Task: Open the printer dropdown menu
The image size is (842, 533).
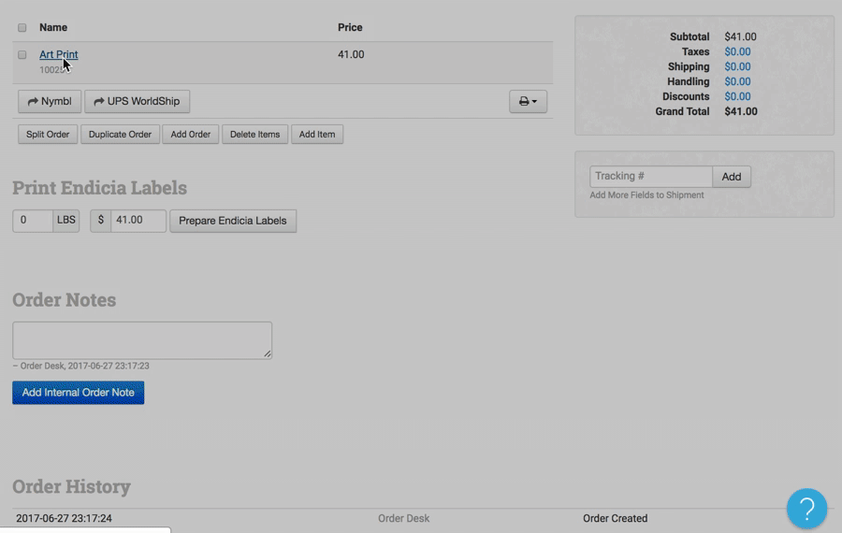Action: [528, 101]
